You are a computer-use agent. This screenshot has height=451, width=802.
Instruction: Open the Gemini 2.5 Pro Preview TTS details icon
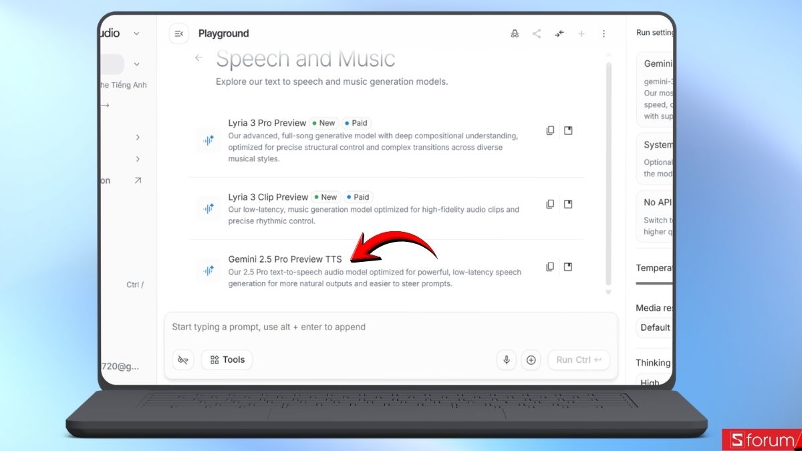pos(568,267)
